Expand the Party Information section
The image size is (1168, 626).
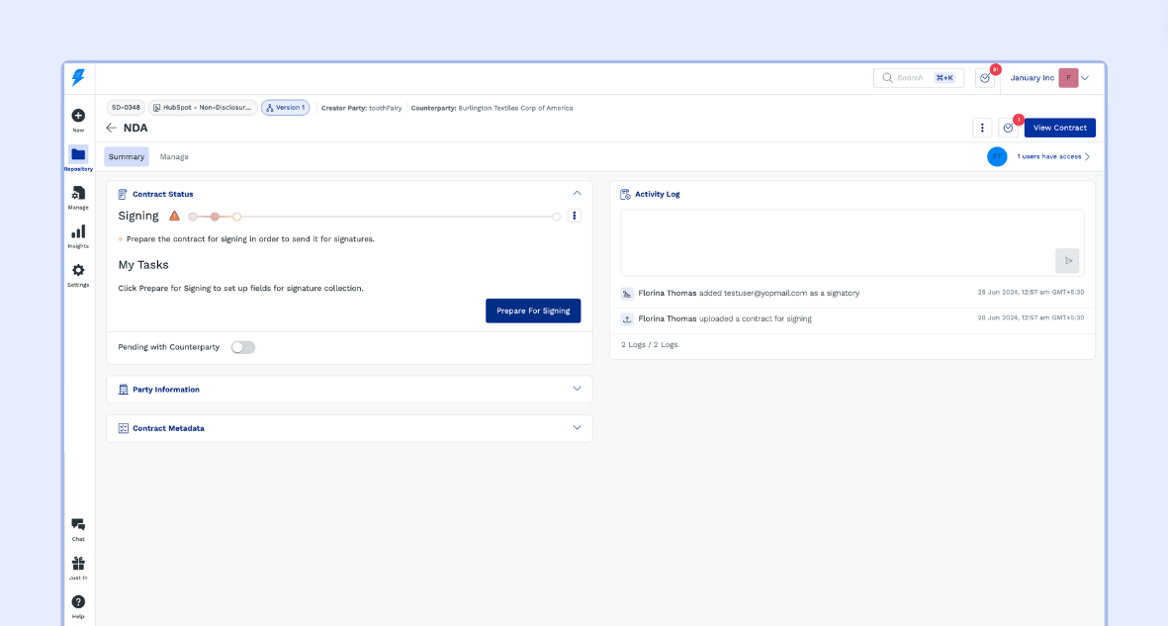577,389
